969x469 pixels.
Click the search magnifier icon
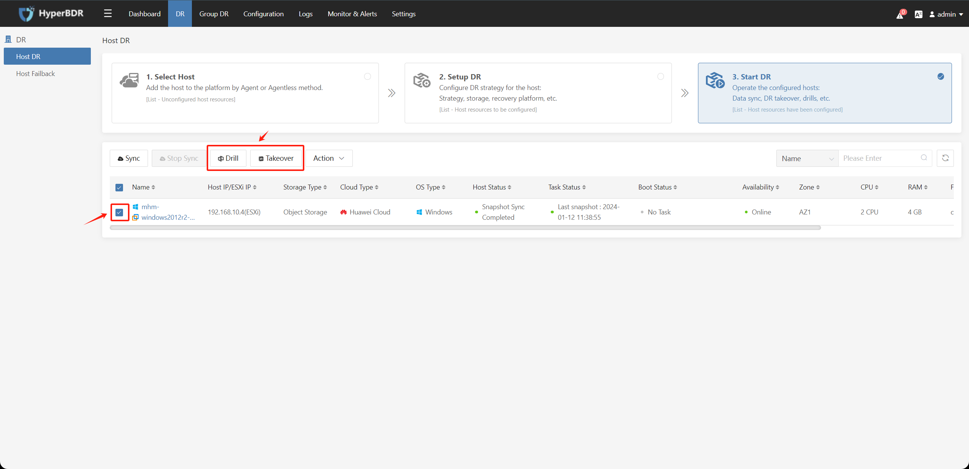tap(924, 158)
